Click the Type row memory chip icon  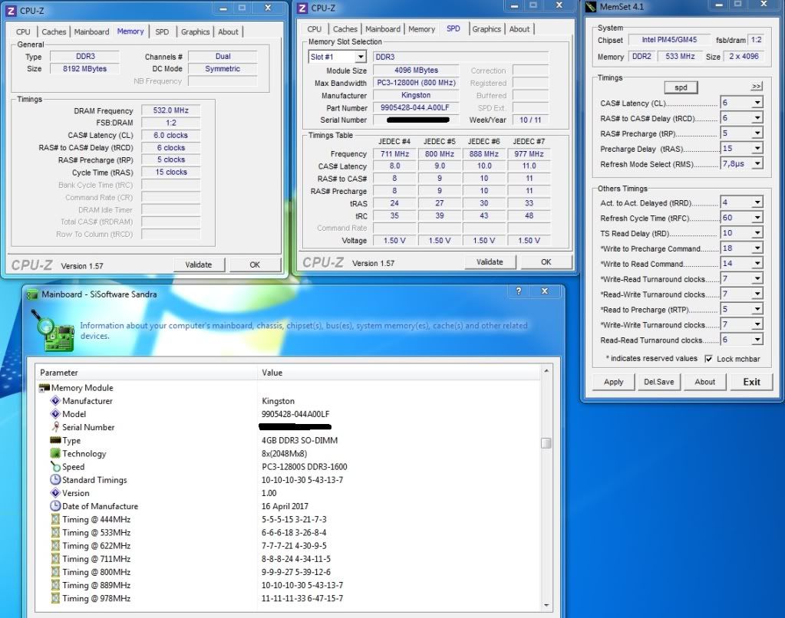[x=55, y=440]
